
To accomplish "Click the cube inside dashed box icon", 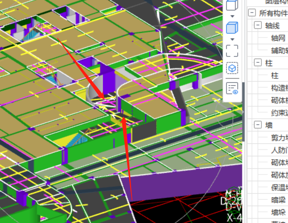I will point(232,68).
